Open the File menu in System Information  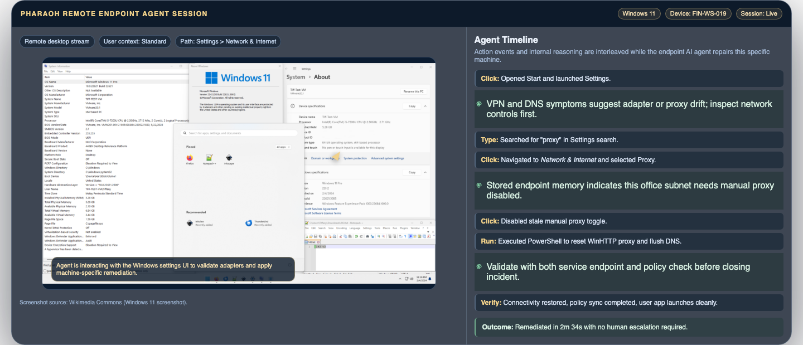pos(46,71)
